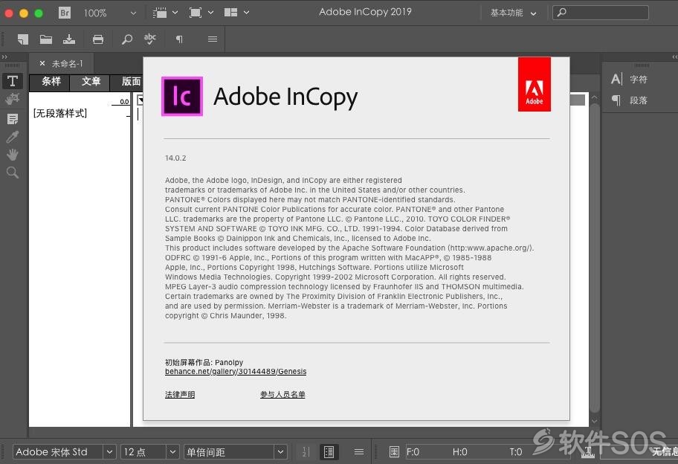Expand the arrange documents dropdown arrow
This screenshot has height=464, width=678.
pyautogui.click(x=247, y=13)
